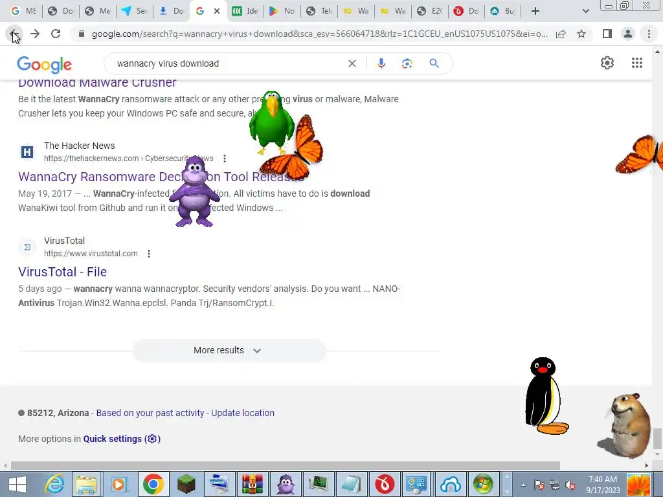Image resolution: width=663 pixels, height=497 pixels.
Task: Switch to the 'Buy' tab
Action: click(x=502, y=11)
